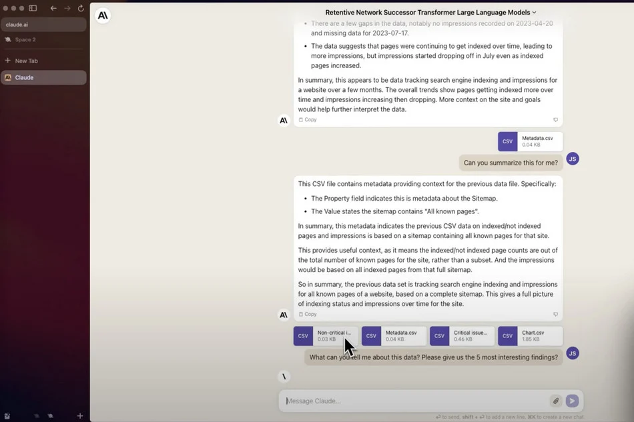Focus the 'Message Claude...' input field
634x422 pixels.
click(x=416, y=401)
